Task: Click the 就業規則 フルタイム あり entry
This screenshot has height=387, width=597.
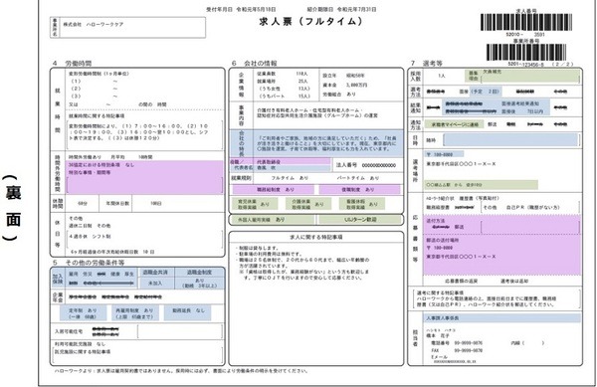Action: click(290, 178)
